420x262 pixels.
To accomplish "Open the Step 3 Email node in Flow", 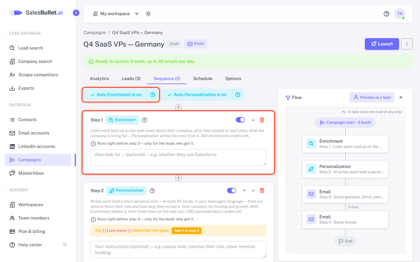I will (345, 194).
